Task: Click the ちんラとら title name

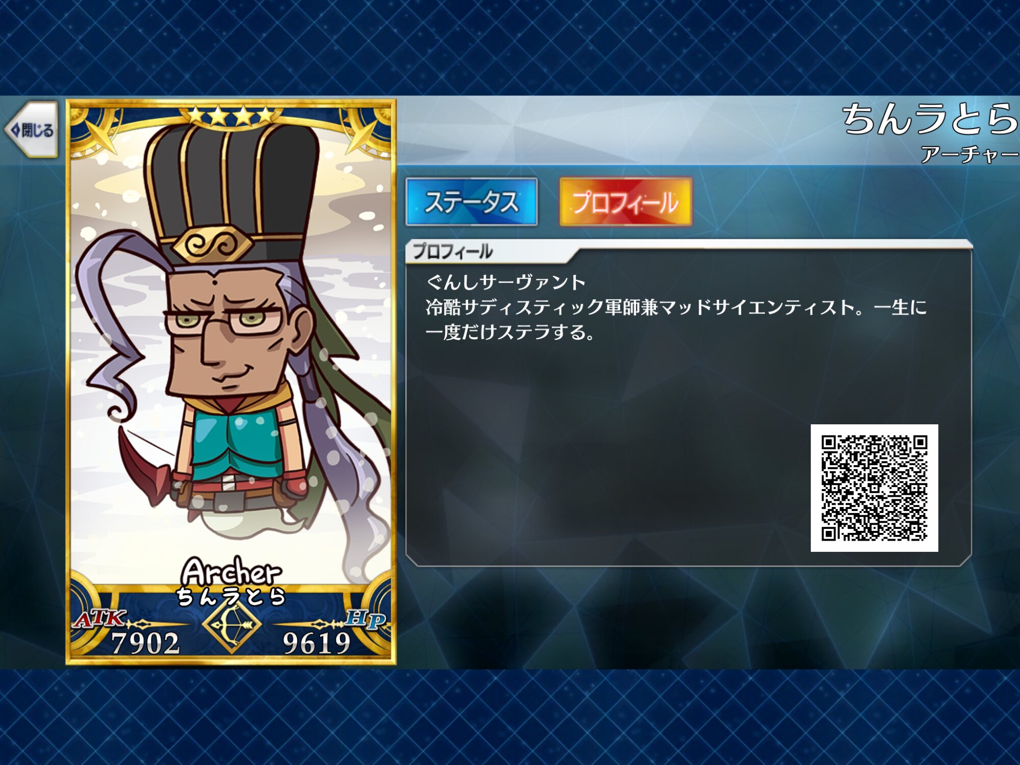Action: 930,119
